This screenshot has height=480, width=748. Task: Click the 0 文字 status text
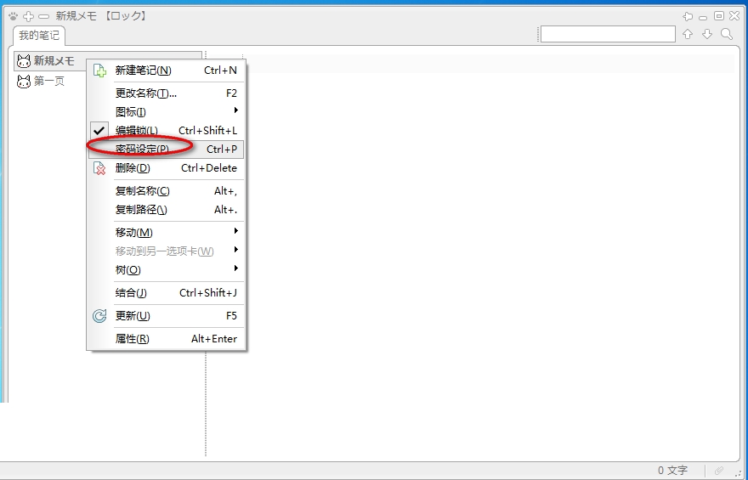click(672, 471)
